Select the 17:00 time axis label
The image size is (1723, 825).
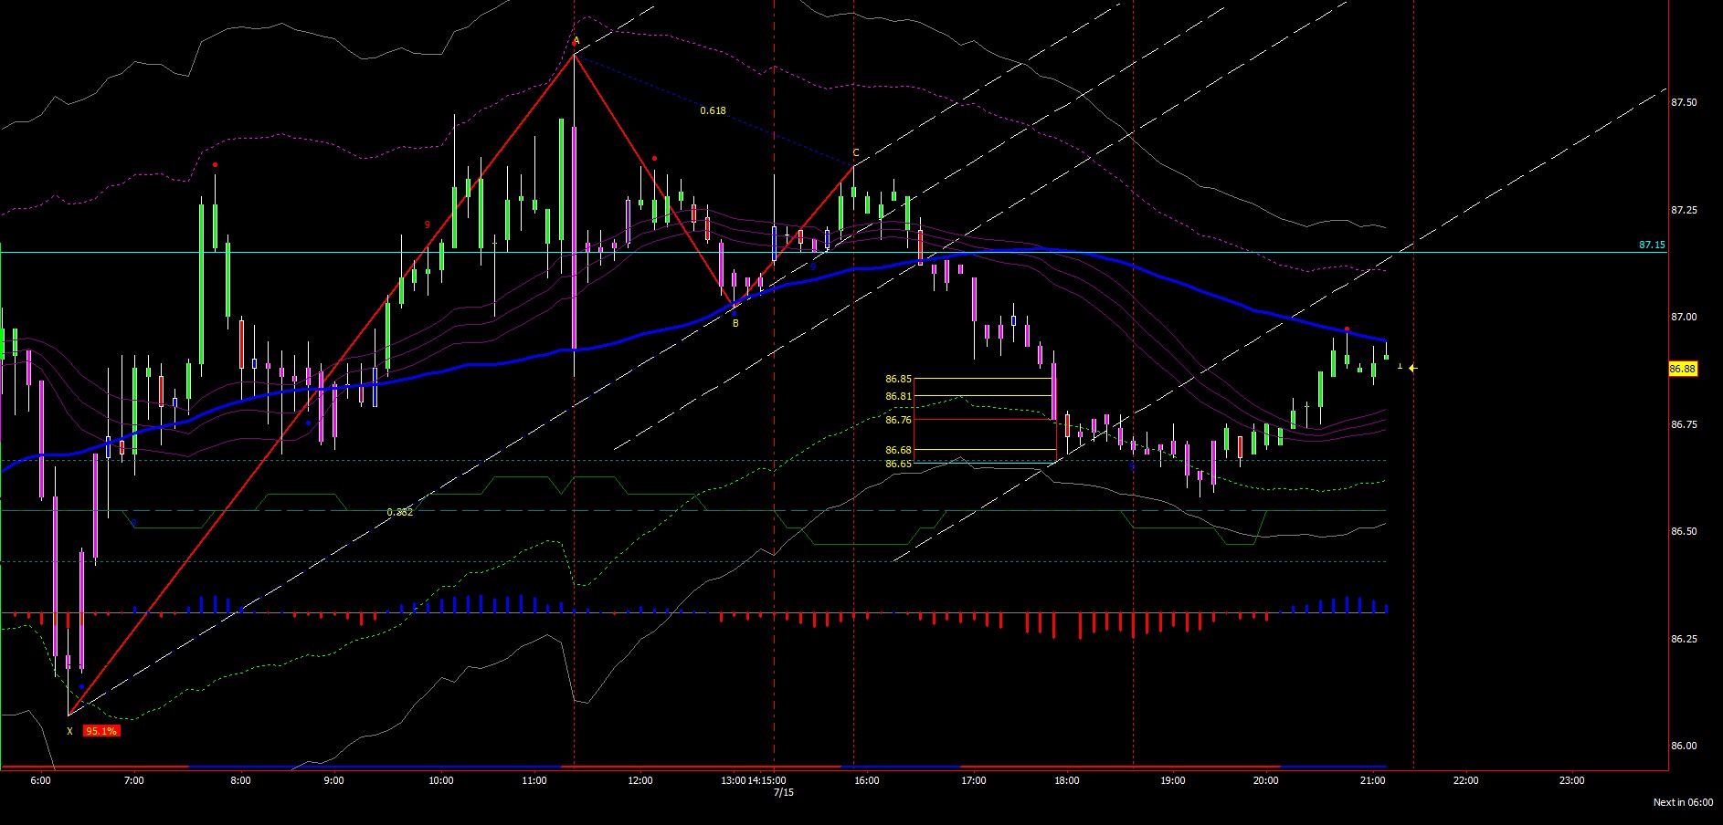pyautogui.click(x=974, y=780)
